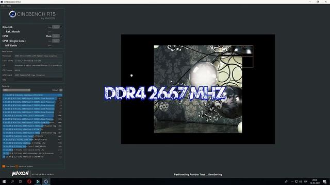Open the terminal app taskbar icon
Screen dimensions: 330x185
click(x=38, y=181)
